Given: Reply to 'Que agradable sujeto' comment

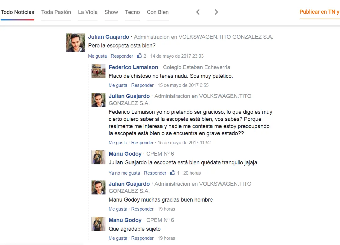Looking at the screenshot, I should 142,238.
